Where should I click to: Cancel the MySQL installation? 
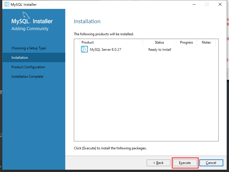tap(211, 163)
